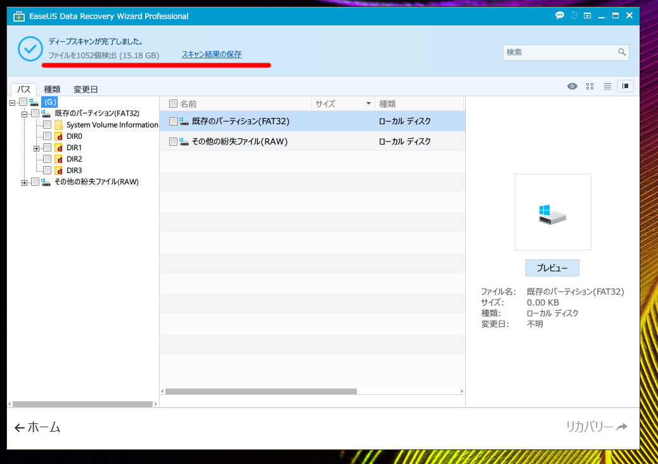Click the DIR1 folder icon
This screenshot has width=658, height=464.
point(59,148)
